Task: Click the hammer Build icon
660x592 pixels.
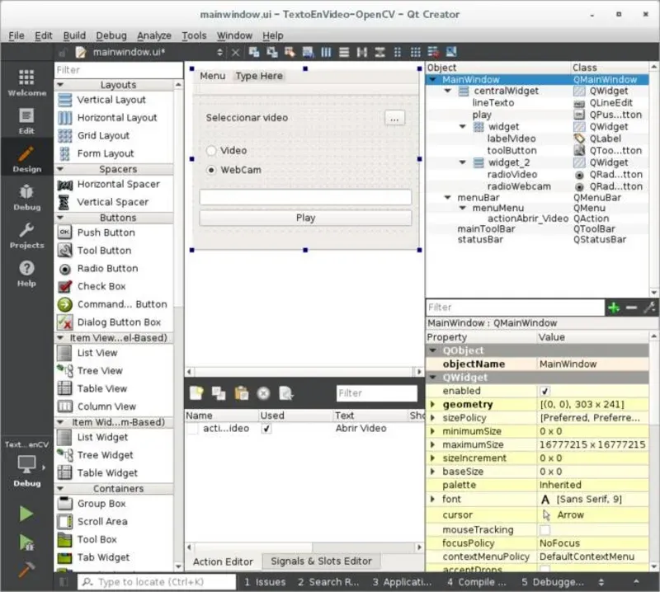Action: pyautogui.click(x=26, y=570)
